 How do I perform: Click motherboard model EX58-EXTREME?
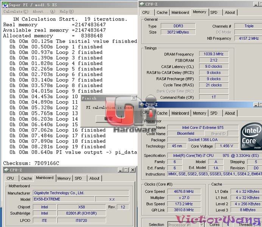pos(64,199)
